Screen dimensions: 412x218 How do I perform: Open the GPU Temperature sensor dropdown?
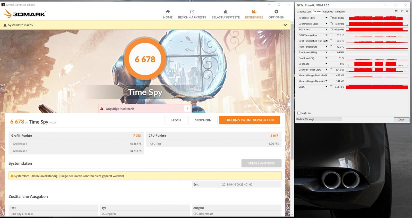(326, 35)
